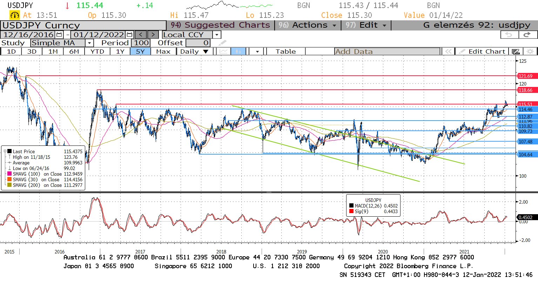This screenshot has height=285, width=538.
Task: Click the redo arrow icon
Action: 527,35
